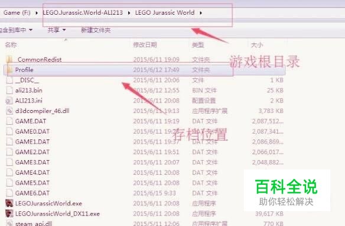Select the GAME0.DAT file name

[32, 131]
